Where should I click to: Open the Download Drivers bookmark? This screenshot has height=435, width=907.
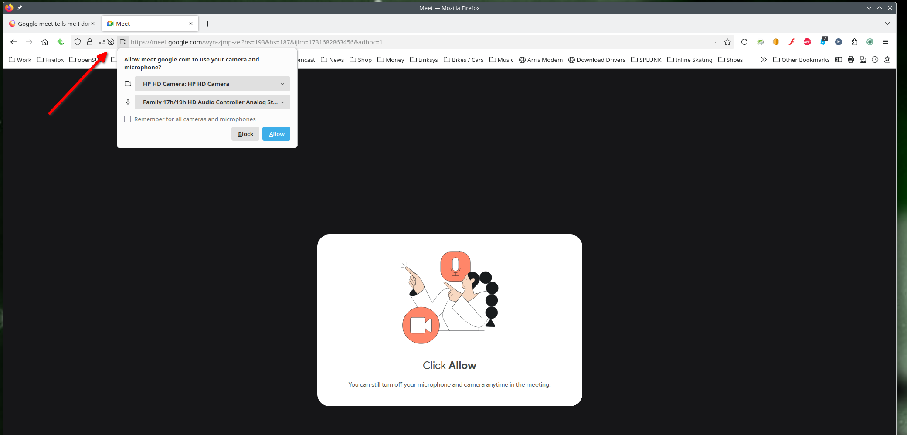pos(597,60)
